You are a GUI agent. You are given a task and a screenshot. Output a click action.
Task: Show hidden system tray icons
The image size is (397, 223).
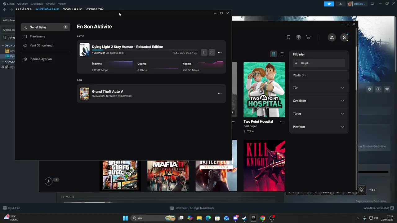point(358,218)
